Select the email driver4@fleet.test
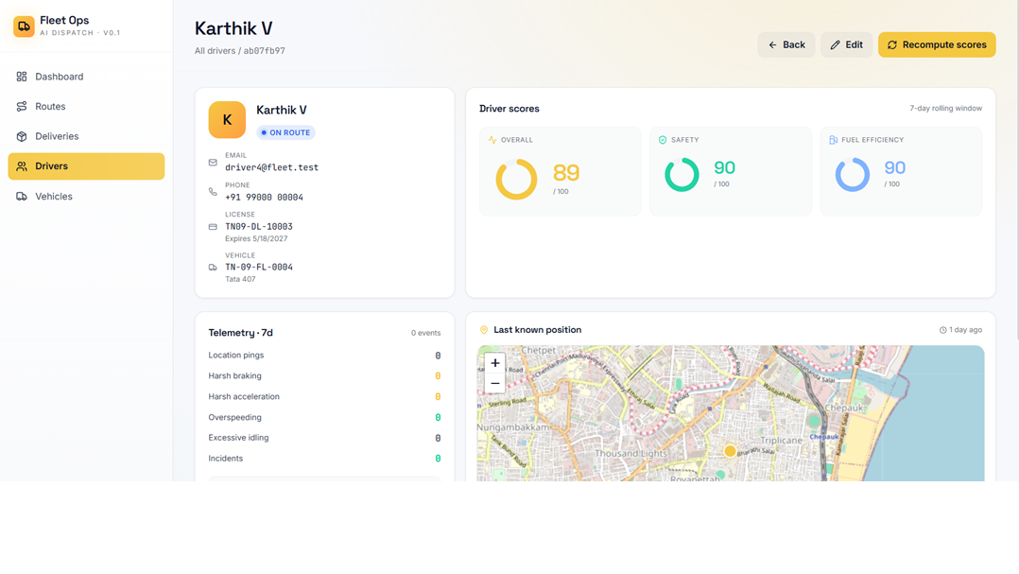 click(271, 167)
